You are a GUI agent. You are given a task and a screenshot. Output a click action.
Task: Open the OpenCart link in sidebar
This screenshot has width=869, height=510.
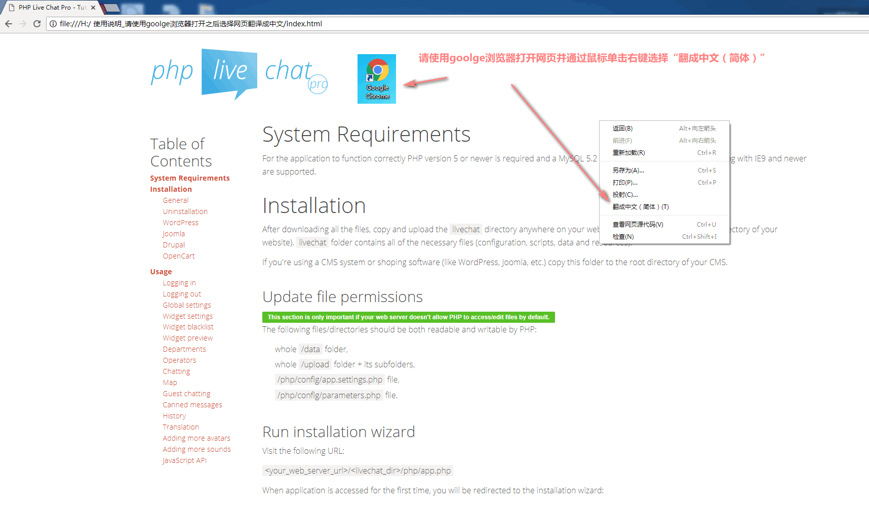[x=179, y=256]
